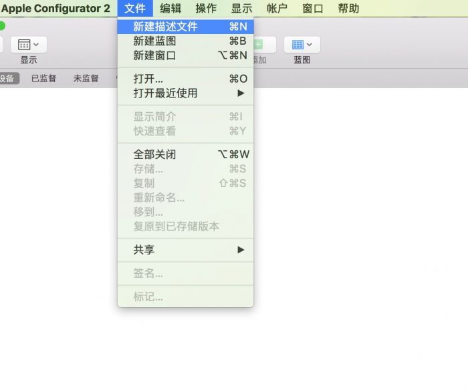The image size is (468, 392).
Task: Open the Apple Configurator 2 app menu
Action: pos(55,9)
